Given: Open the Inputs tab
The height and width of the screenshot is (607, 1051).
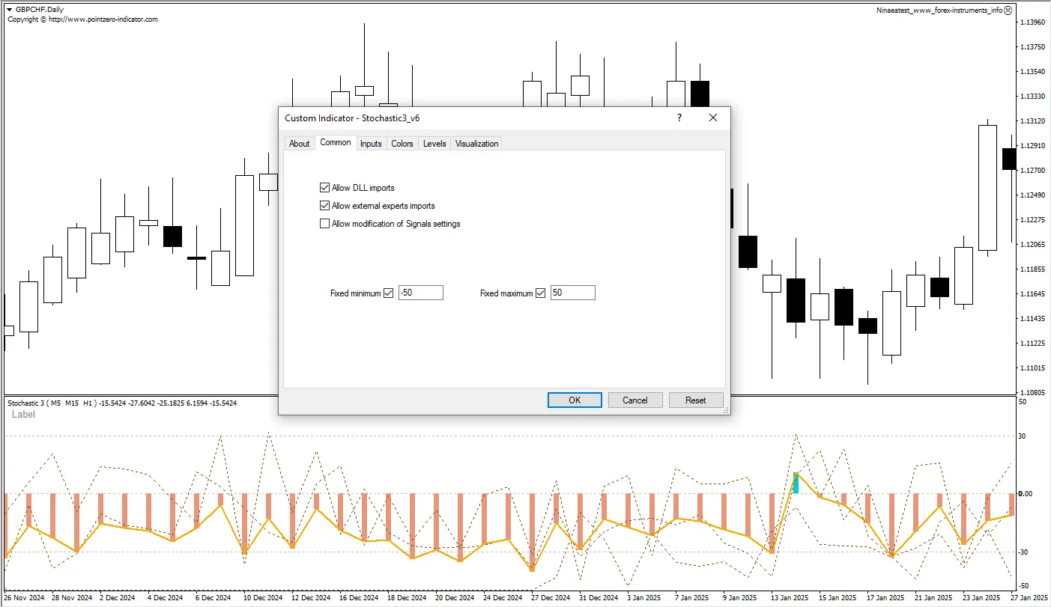Looking at the screenshot, I should pos(370,144).
